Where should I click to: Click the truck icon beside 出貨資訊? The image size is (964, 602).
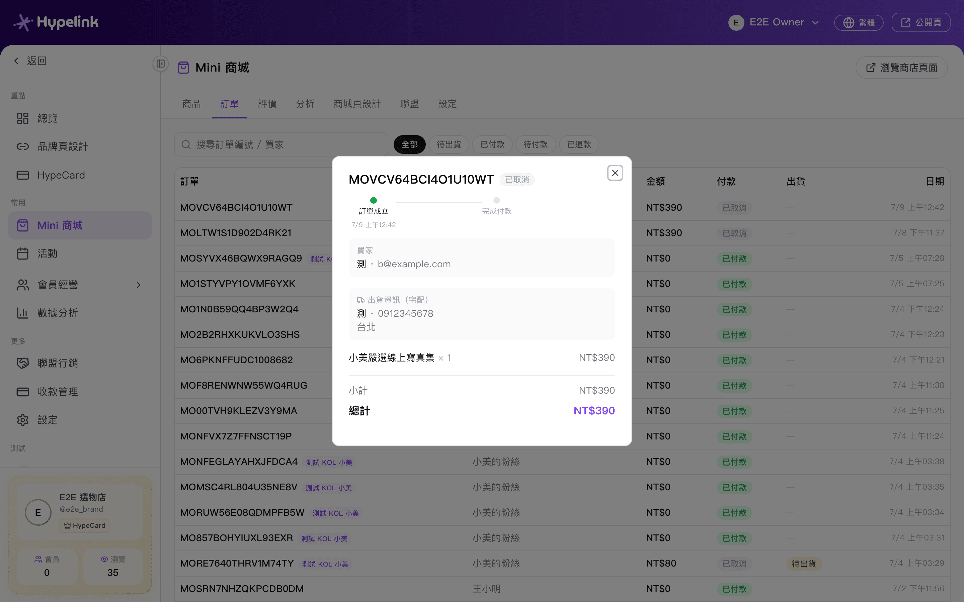click(x=360, y=300)
